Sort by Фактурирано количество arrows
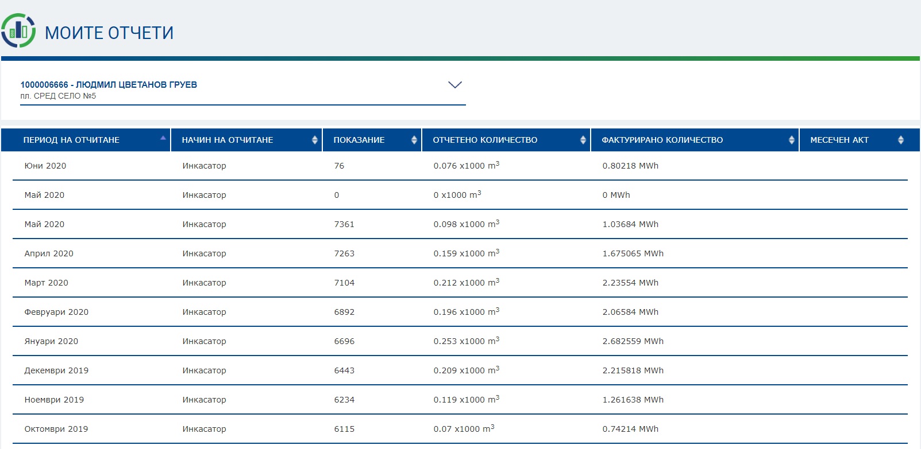This screenshot has height=449, width=921. click(x=791, y=140)
